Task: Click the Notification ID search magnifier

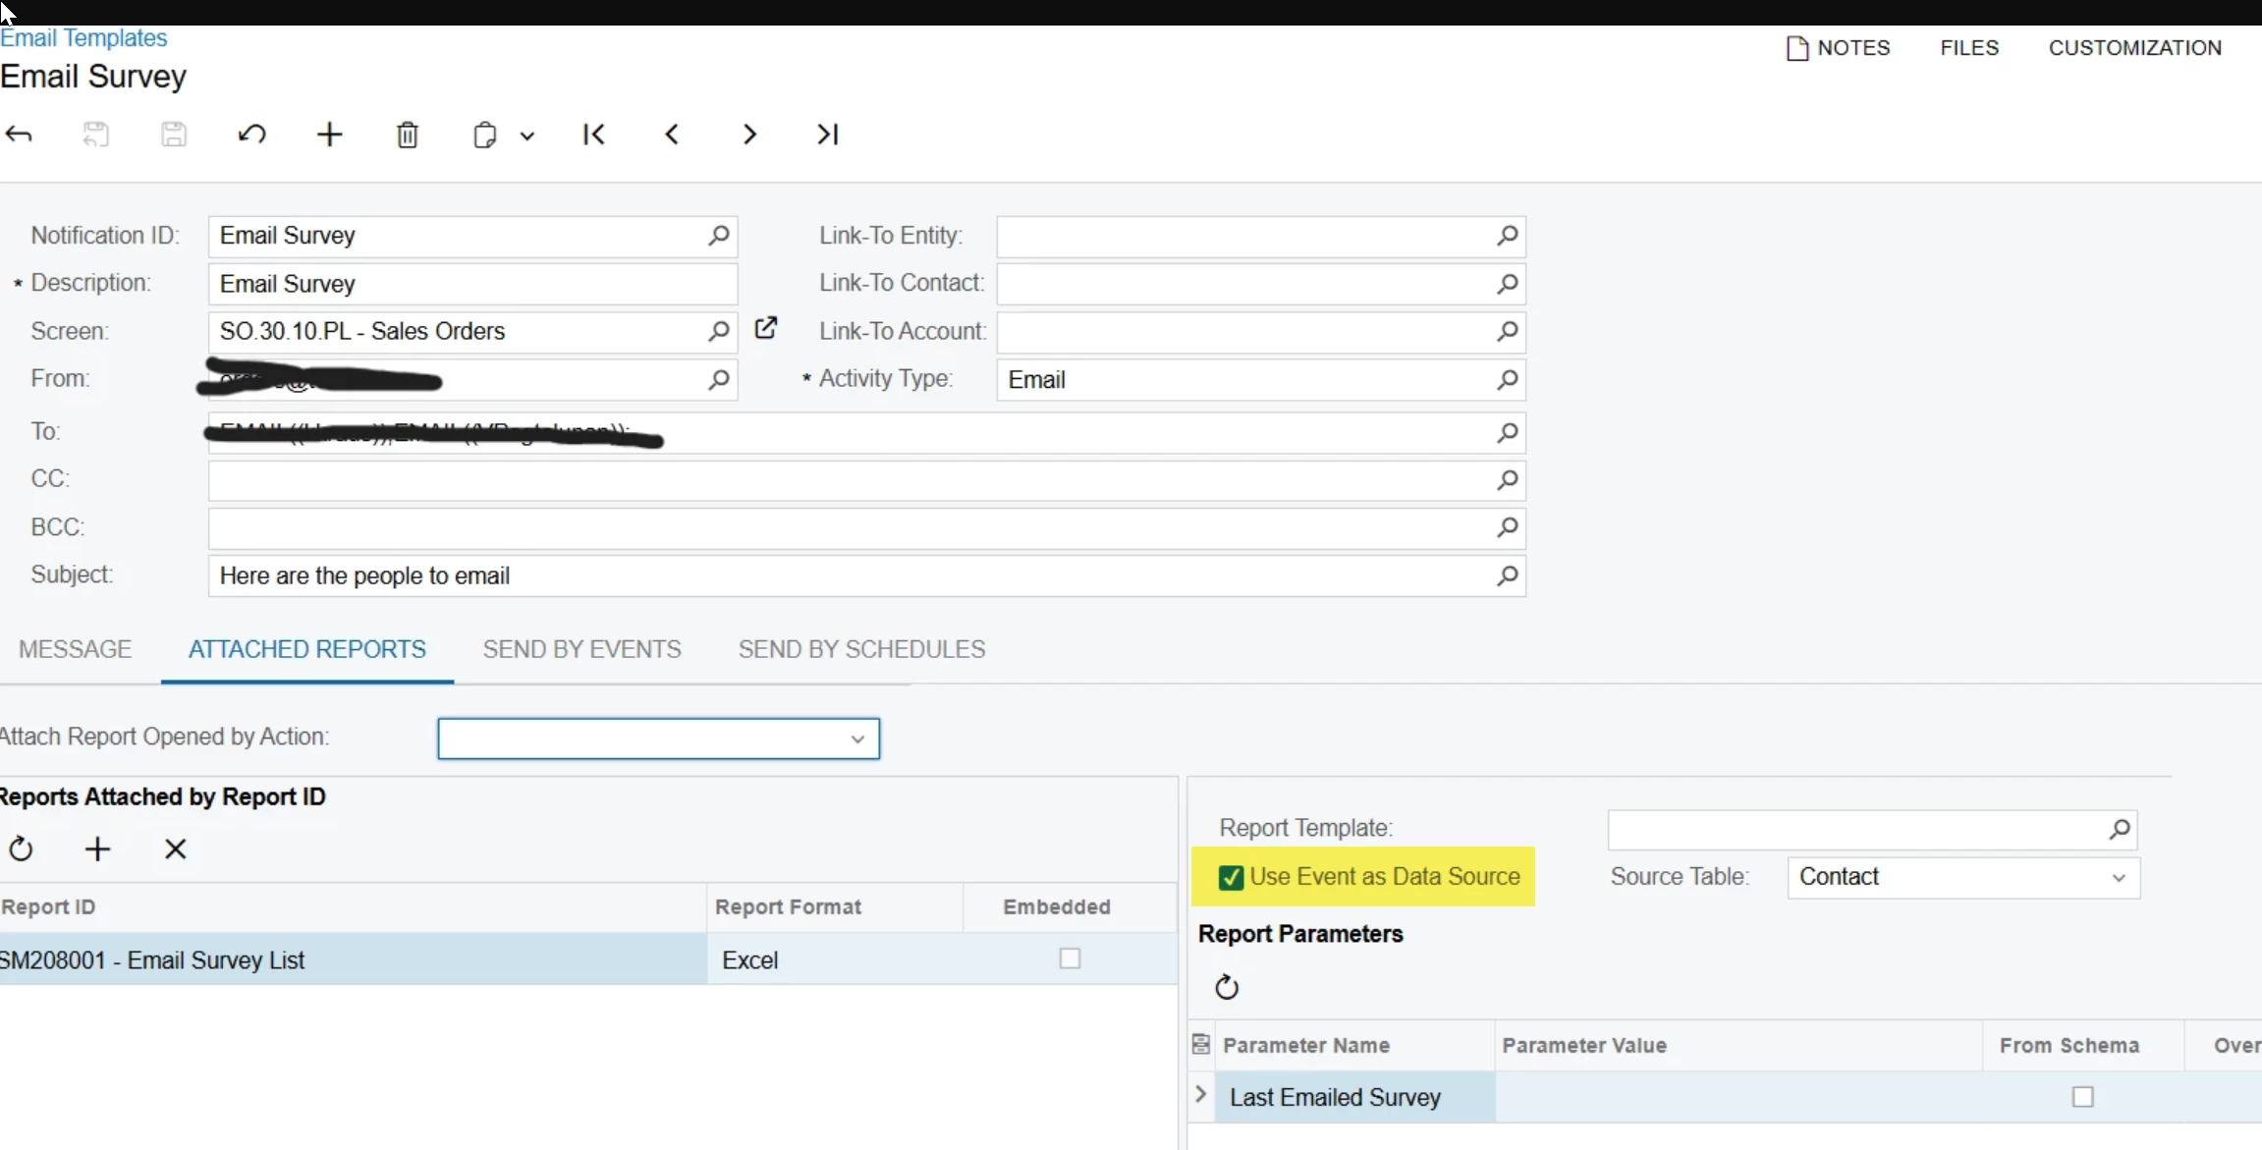Action: point(719,236)
